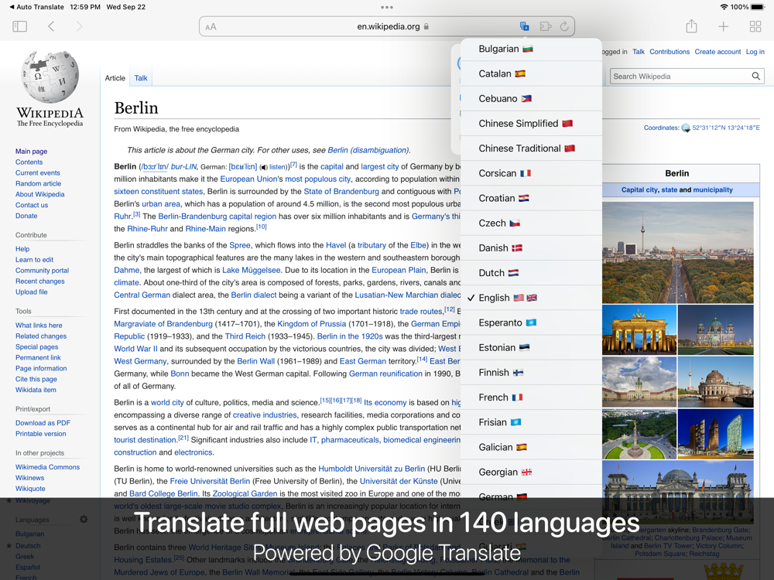774x580 pixels.
Task: Toggle the Safari sidebar button
Action: pyautogui.click(x=20, y=26)
